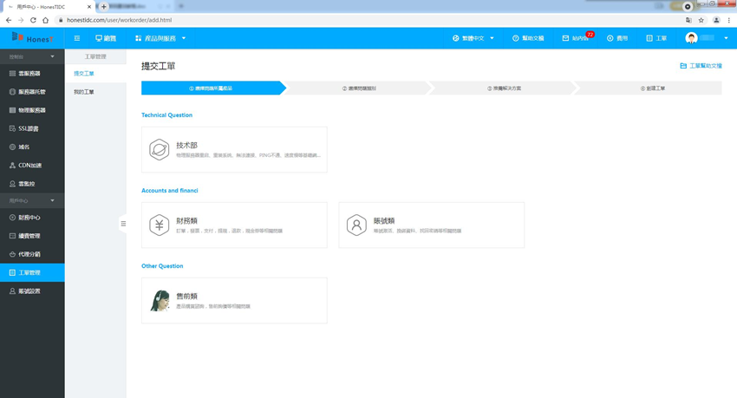Choose 賬號類 account category card
The height and width of the screenshot is (398, 737).
point(432,225)
